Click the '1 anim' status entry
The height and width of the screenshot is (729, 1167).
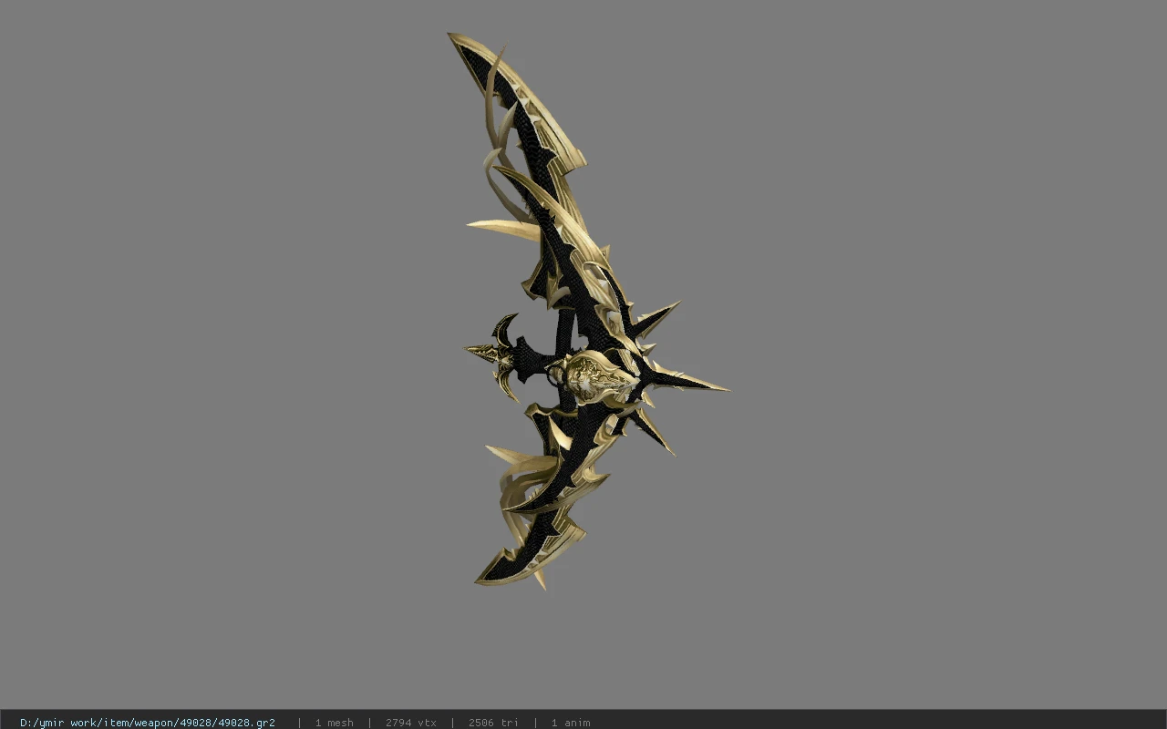click(x=571, y=723)
